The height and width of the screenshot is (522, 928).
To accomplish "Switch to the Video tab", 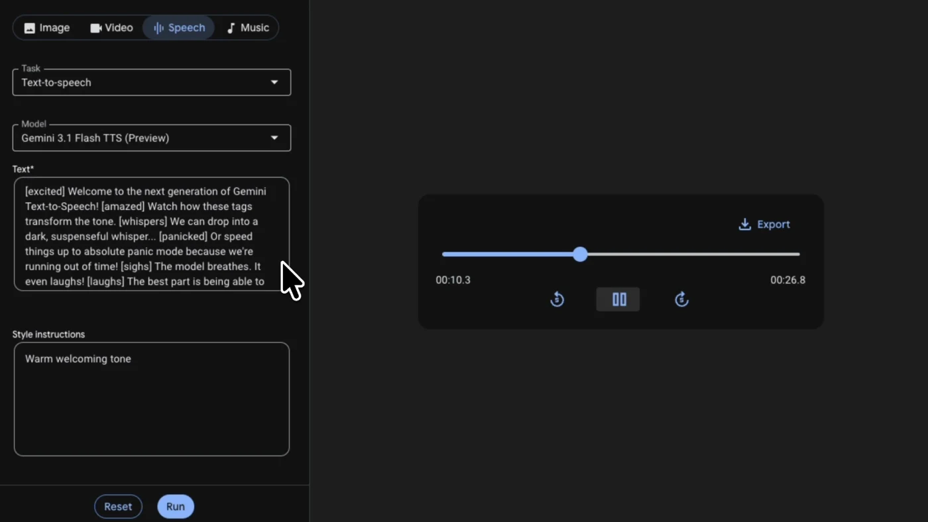I will [x=111, y=28].
